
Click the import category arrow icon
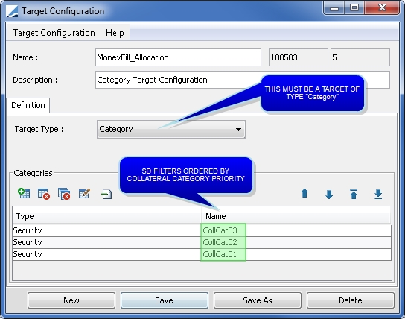pyautogui.click(x=106, y=194)
